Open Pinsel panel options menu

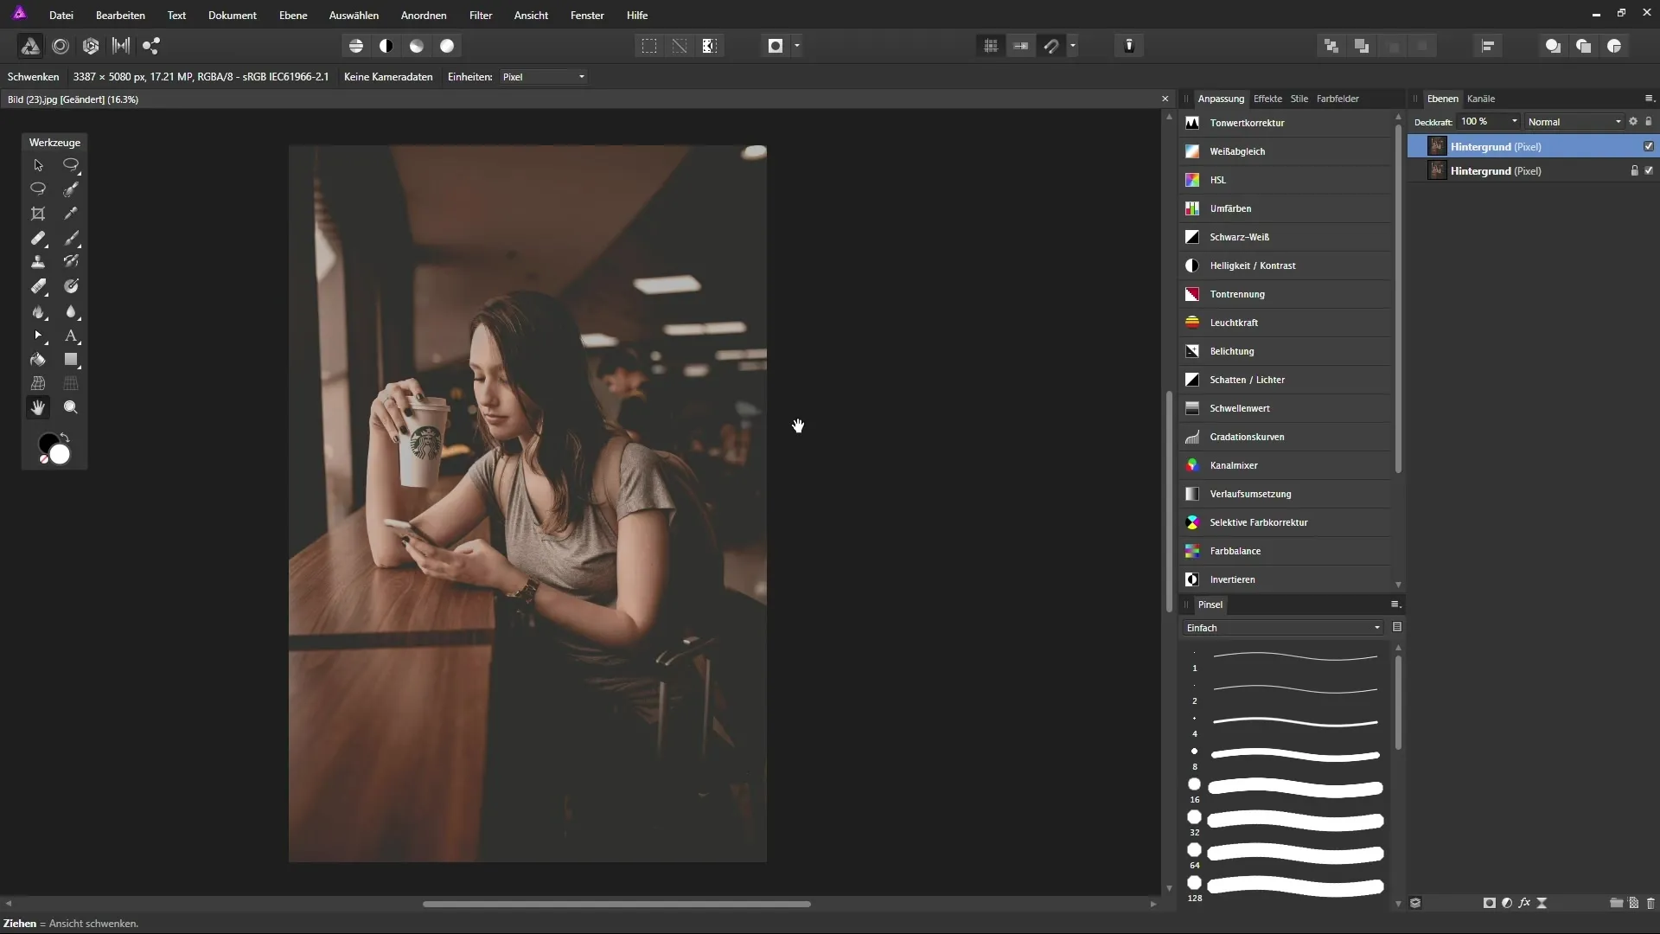click(x=1395, y=605)
